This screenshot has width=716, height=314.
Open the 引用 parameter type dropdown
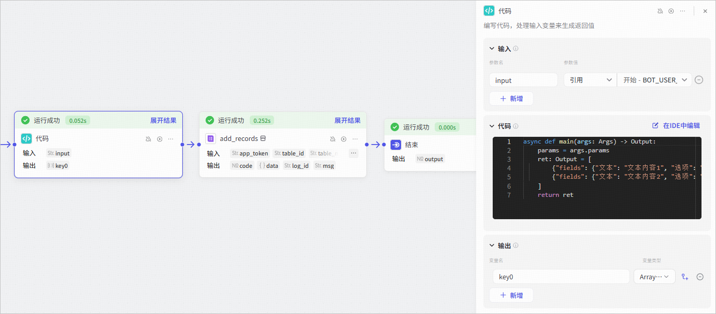coord(590,80)
